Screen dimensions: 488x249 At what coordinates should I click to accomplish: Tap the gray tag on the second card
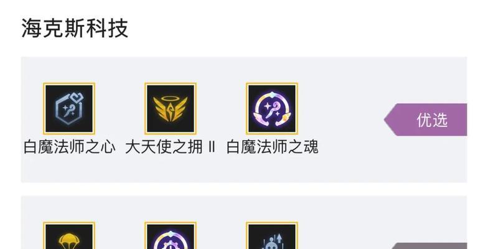point(429,246)
